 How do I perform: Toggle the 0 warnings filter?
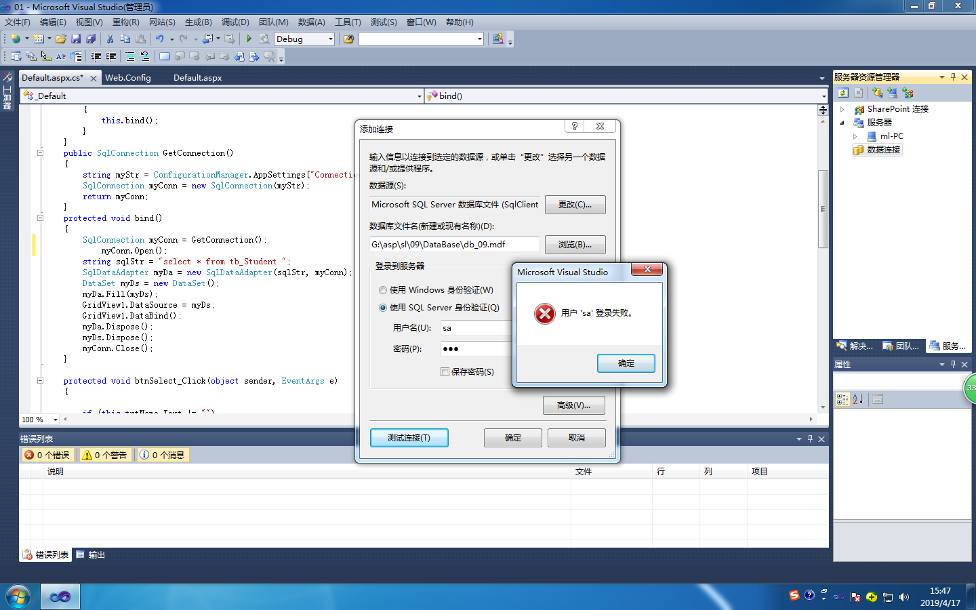pyautogui.click(x=104, y=455)
